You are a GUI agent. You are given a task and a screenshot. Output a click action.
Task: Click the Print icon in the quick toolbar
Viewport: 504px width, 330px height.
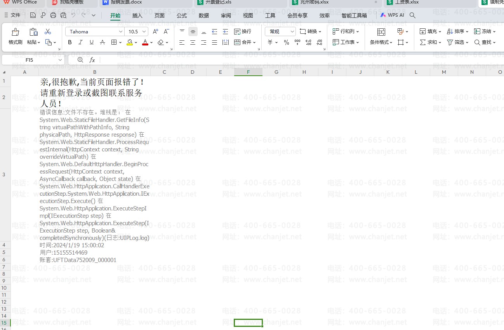pyautogui.click(x=53, y=16)
